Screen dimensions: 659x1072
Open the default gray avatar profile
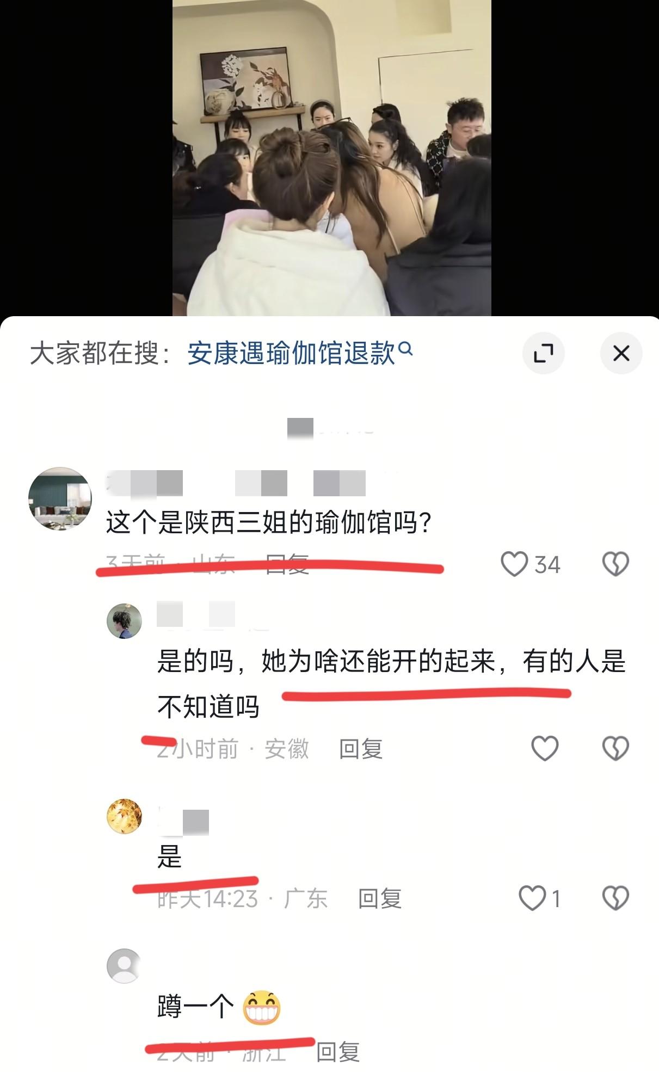click(x=124, y=966)
